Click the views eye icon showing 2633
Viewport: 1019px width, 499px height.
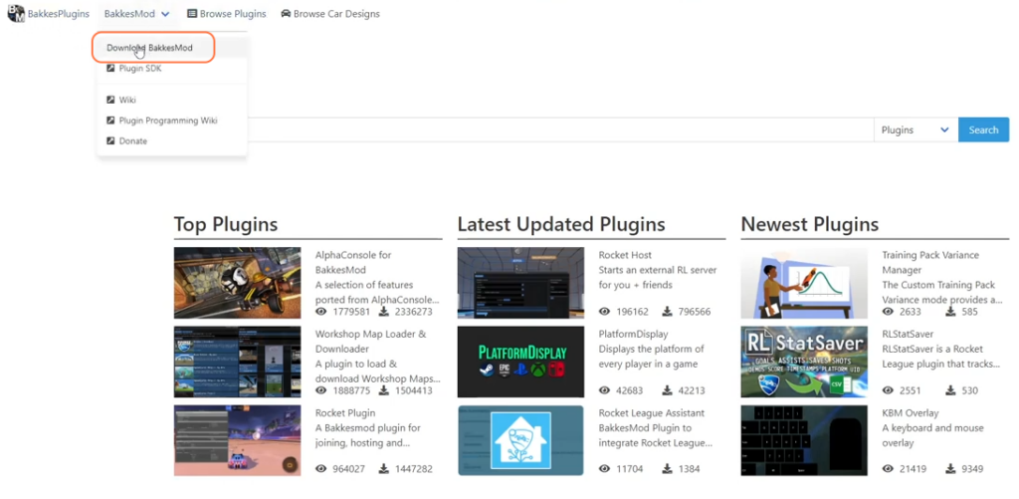(x=888, y=312)
